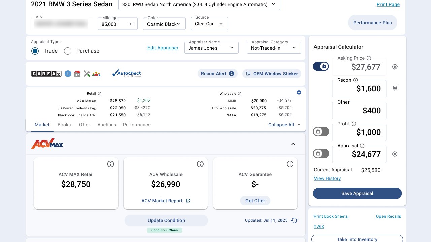Click the Asking Price info icon
The image size is (431, 242).
[369, 58]
